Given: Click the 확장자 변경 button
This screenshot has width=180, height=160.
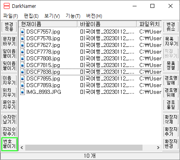Looking at the screenshot, I should click(x=171, y=144).
